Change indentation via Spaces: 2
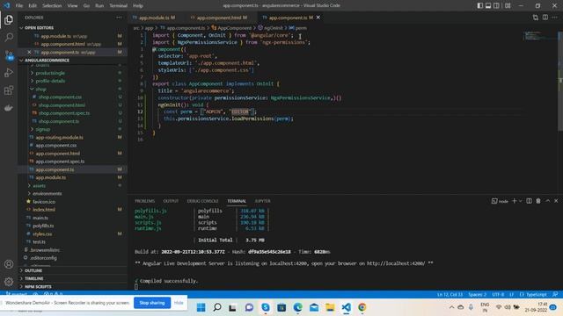This screenshot has width=563, height=316. (477, 295)
